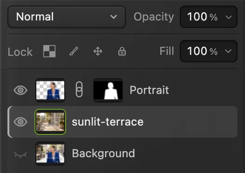Image resolution: width=245 pixels, height=173 pixels.
Task: Click the Opacity label
Action: click(154, 17)
